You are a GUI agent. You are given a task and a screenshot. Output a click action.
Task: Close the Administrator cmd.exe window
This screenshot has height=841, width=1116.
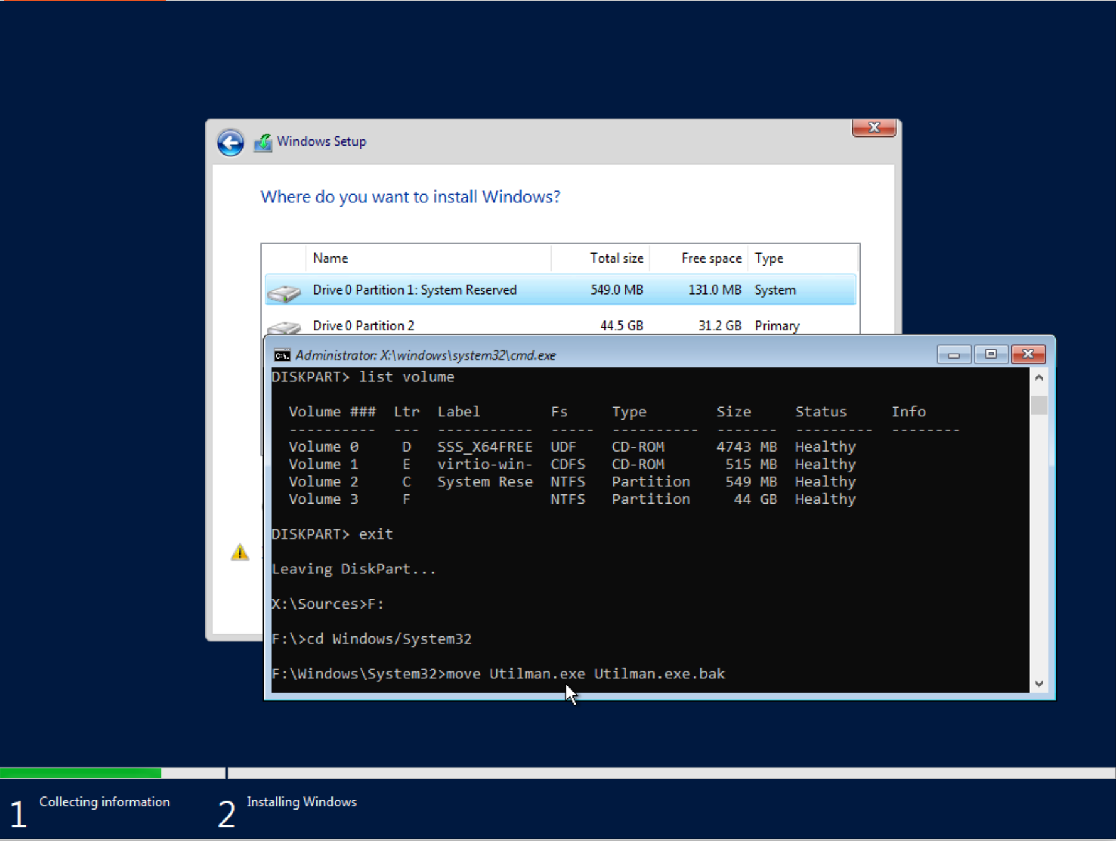coord(1028,355)
